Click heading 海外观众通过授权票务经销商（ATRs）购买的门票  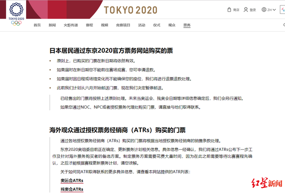(x=118, y=130)
